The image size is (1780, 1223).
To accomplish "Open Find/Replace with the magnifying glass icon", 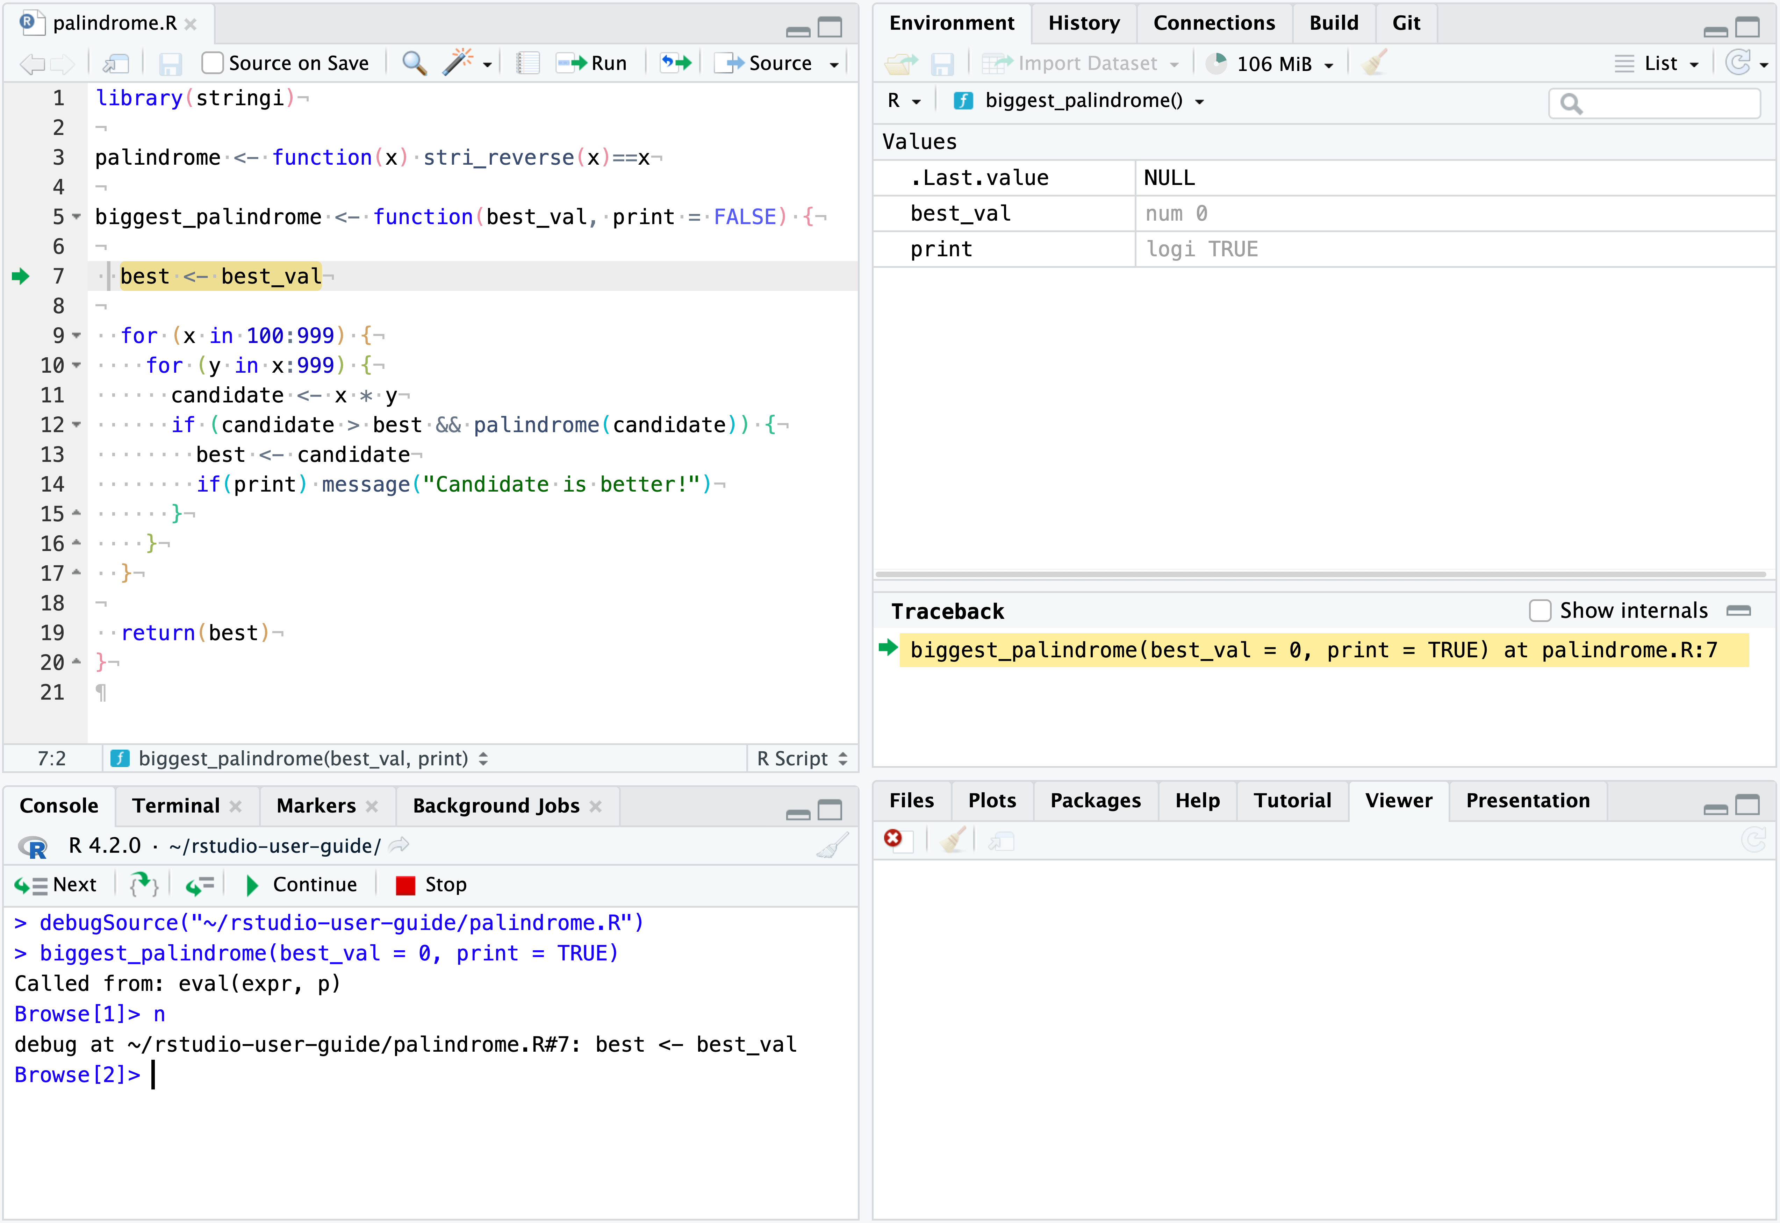I will [x=414, y=64].
